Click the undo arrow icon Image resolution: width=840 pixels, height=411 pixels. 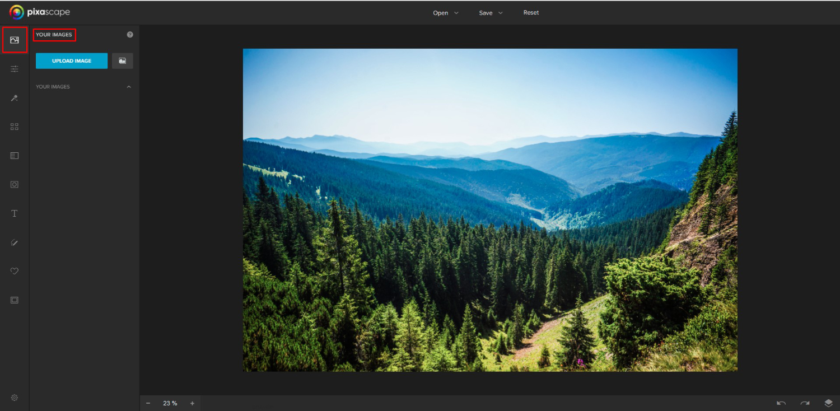coord(781,403)
